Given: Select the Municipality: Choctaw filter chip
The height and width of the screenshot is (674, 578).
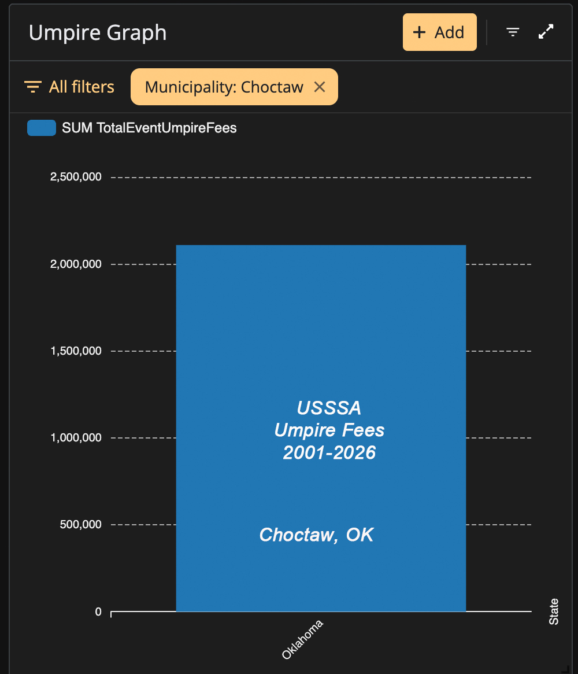Looking at the screenshot, I should (x=234, y=87).
